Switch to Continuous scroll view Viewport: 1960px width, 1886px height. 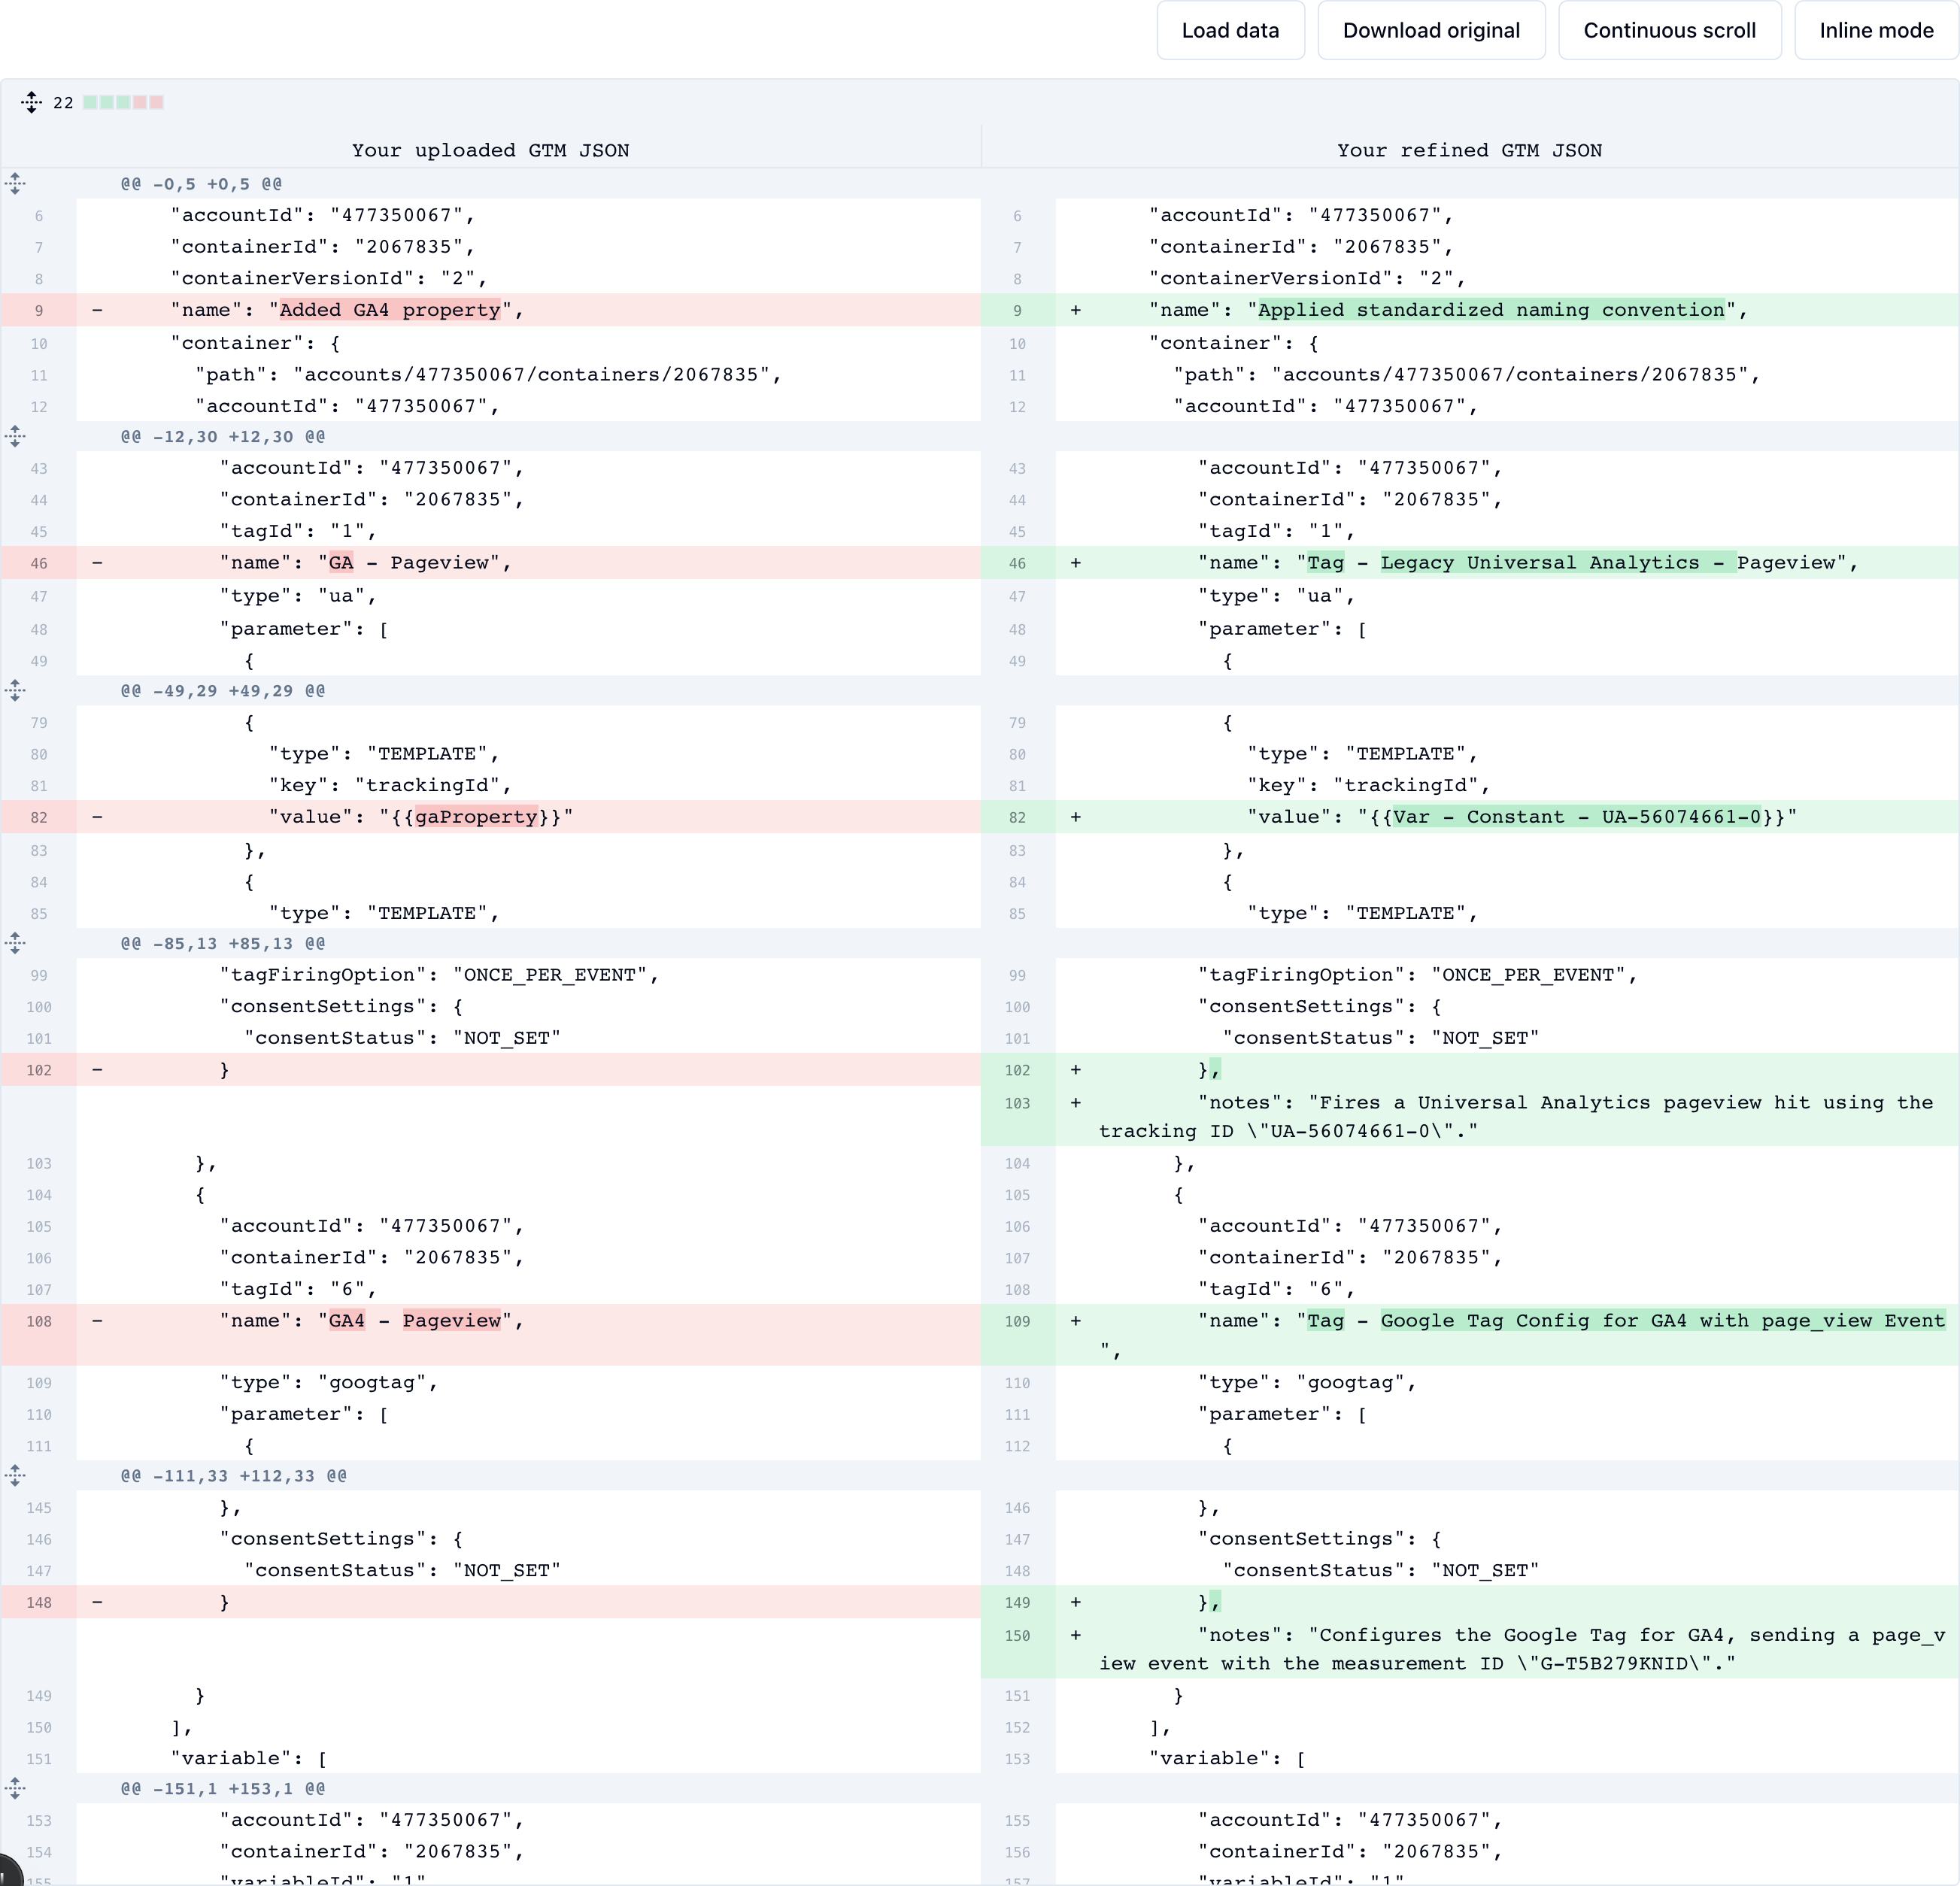1669,30
